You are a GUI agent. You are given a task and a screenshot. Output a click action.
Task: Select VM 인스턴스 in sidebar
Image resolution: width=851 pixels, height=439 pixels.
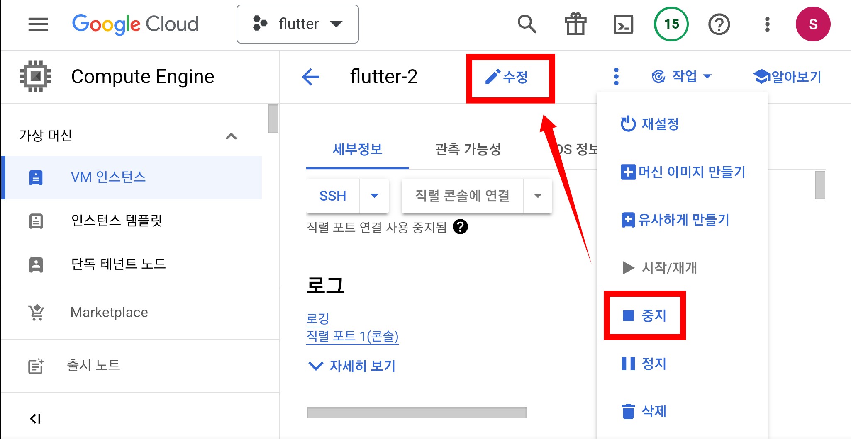coord(132,177)
